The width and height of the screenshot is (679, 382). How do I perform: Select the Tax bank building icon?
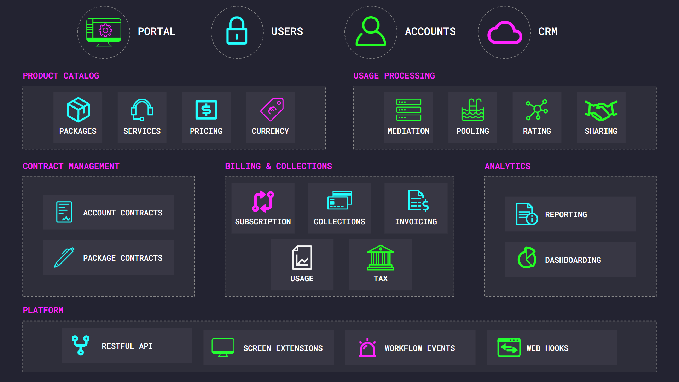[x=381, y=258]
